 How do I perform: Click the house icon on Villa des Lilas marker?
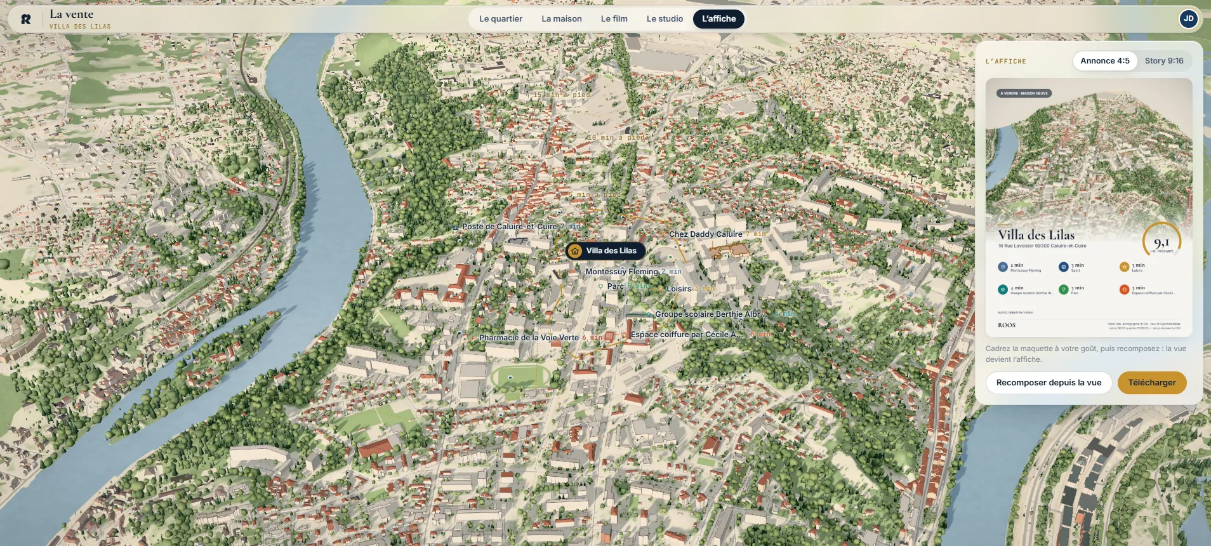pos(575,251)
